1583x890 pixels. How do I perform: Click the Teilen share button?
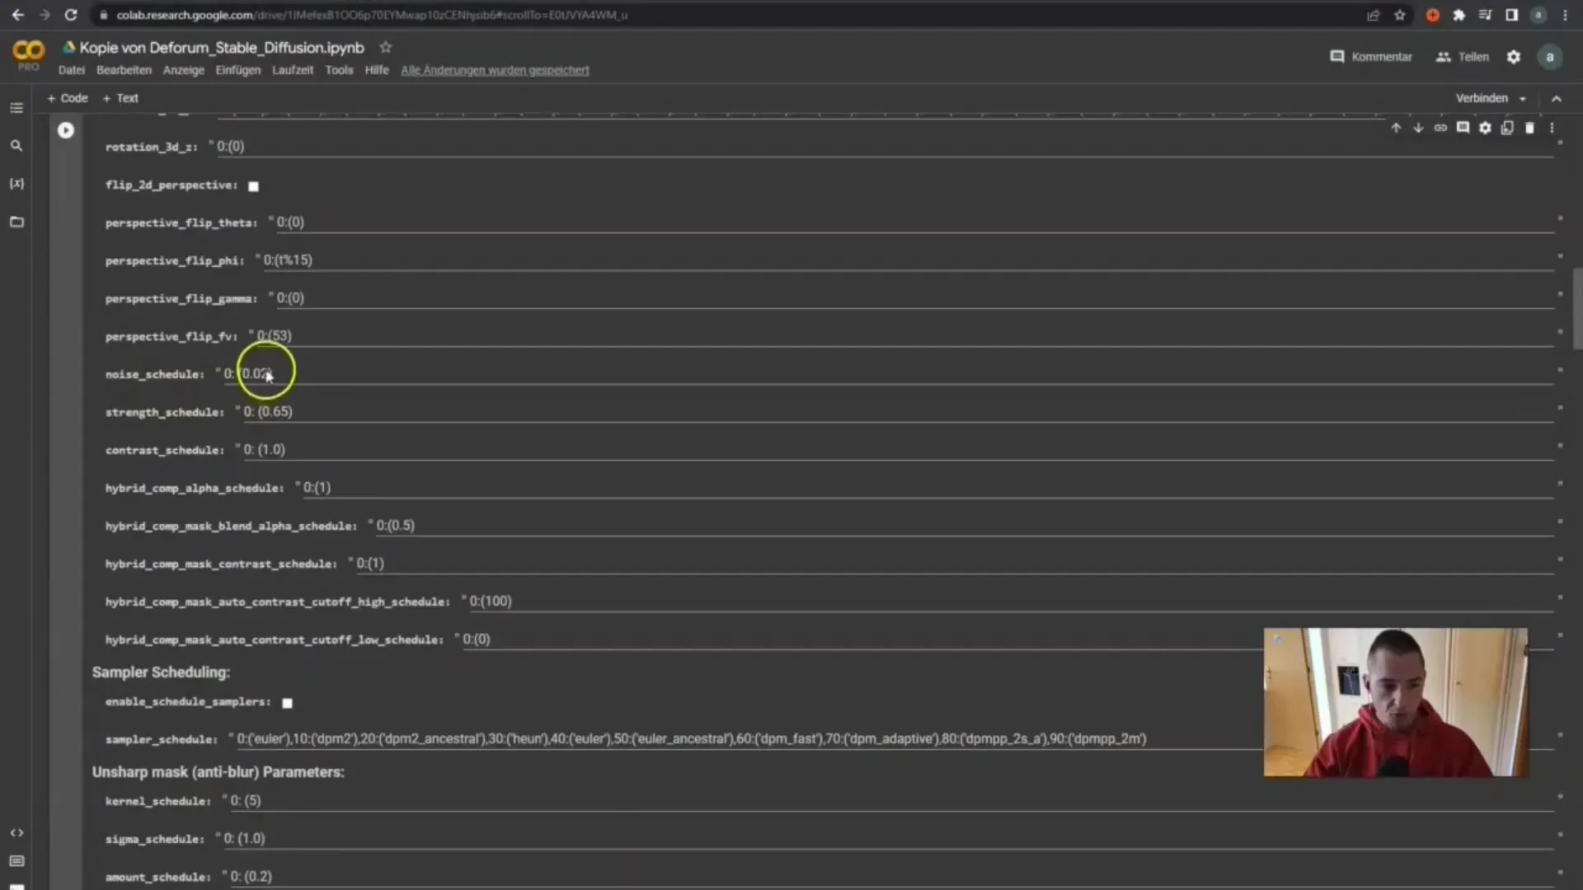(1463, 57)
